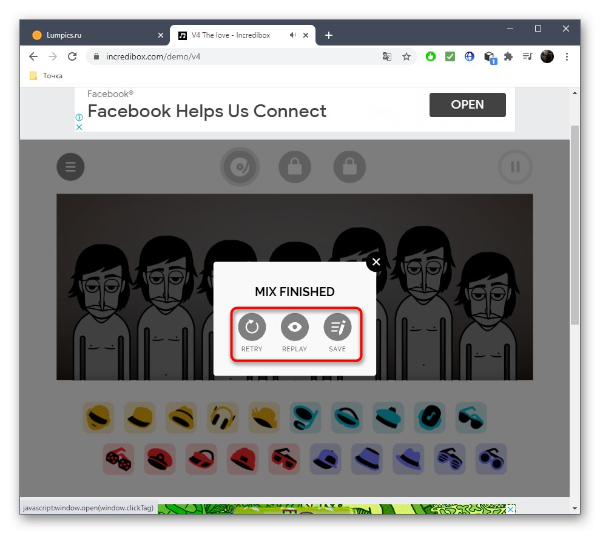This screenshot has width=600, height=534.
Task: Select the red 3D glasses icon
Action: [284, 459]
